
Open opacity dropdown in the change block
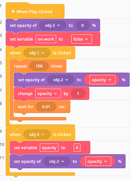point(48,94)
